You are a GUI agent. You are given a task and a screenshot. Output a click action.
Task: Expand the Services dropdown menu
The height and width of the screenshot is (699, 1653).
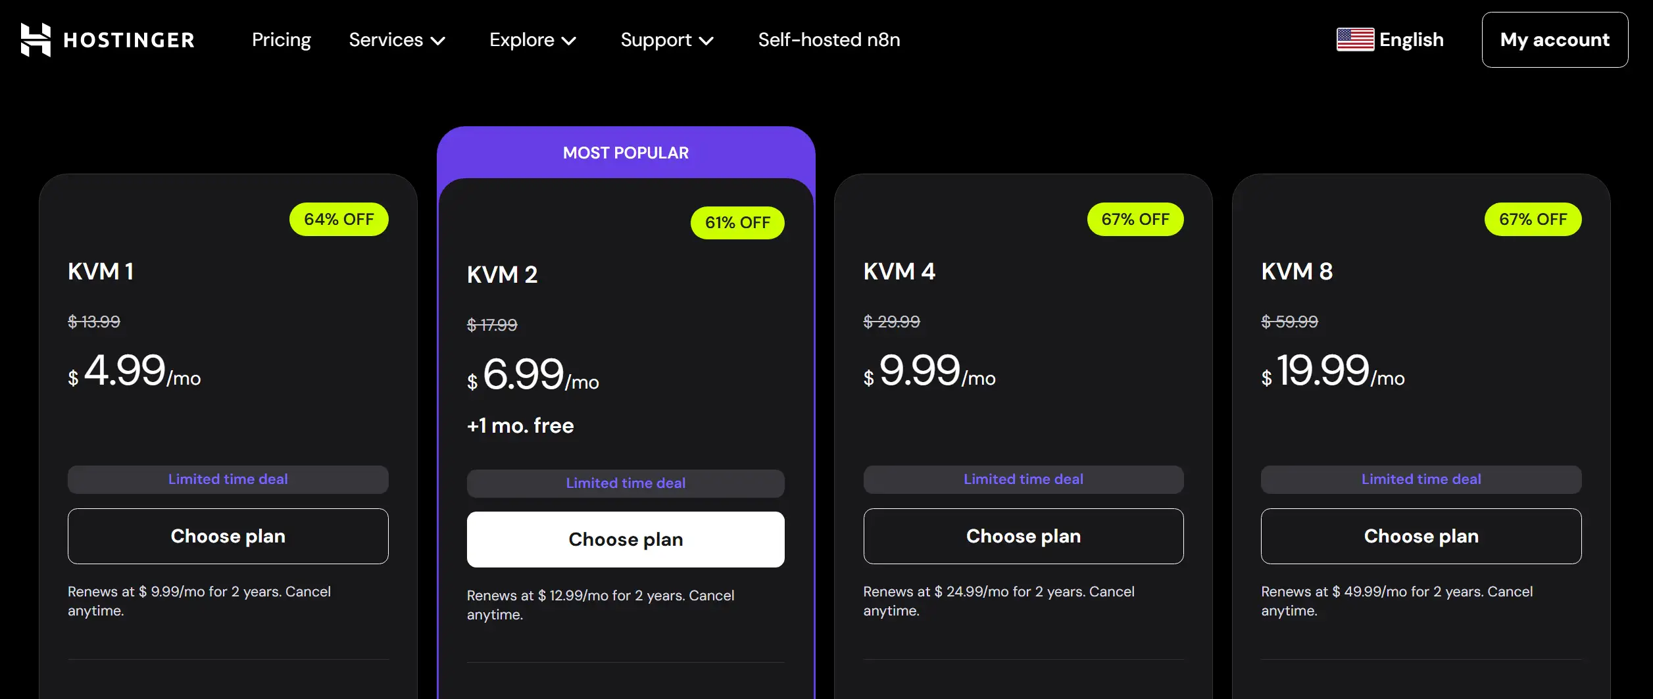(x=397, y=40)
